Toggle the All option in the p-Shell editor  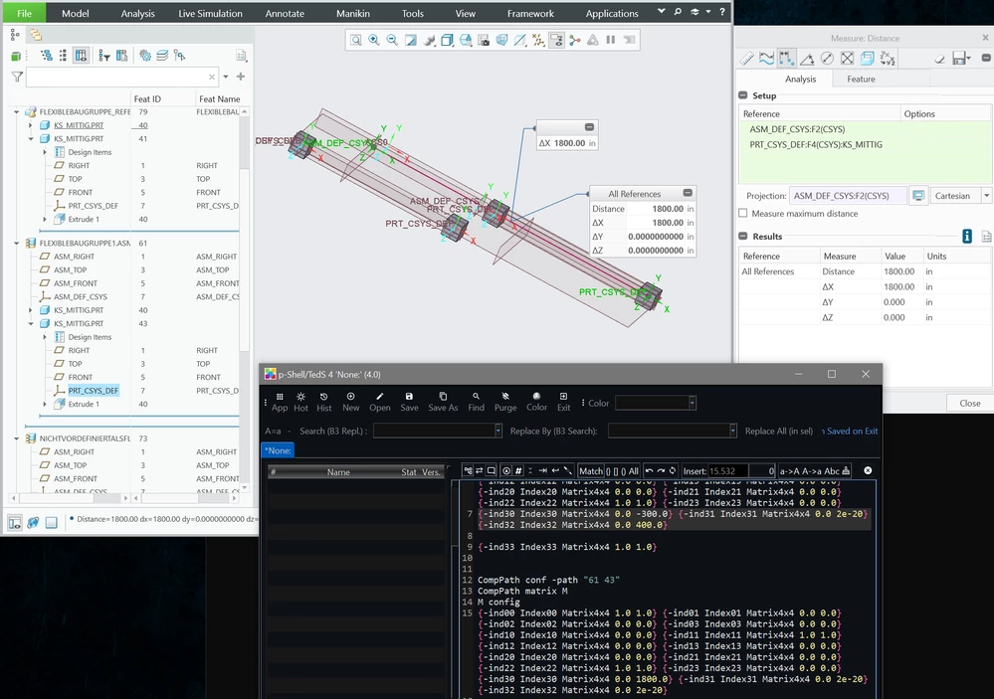click(633, 471)
